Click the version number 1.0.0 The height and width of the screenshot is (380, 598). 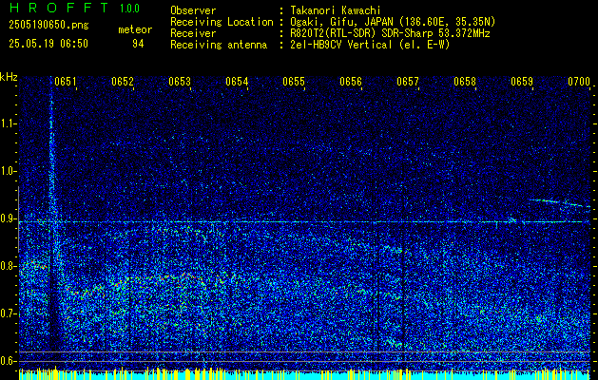tap(129, 8)
